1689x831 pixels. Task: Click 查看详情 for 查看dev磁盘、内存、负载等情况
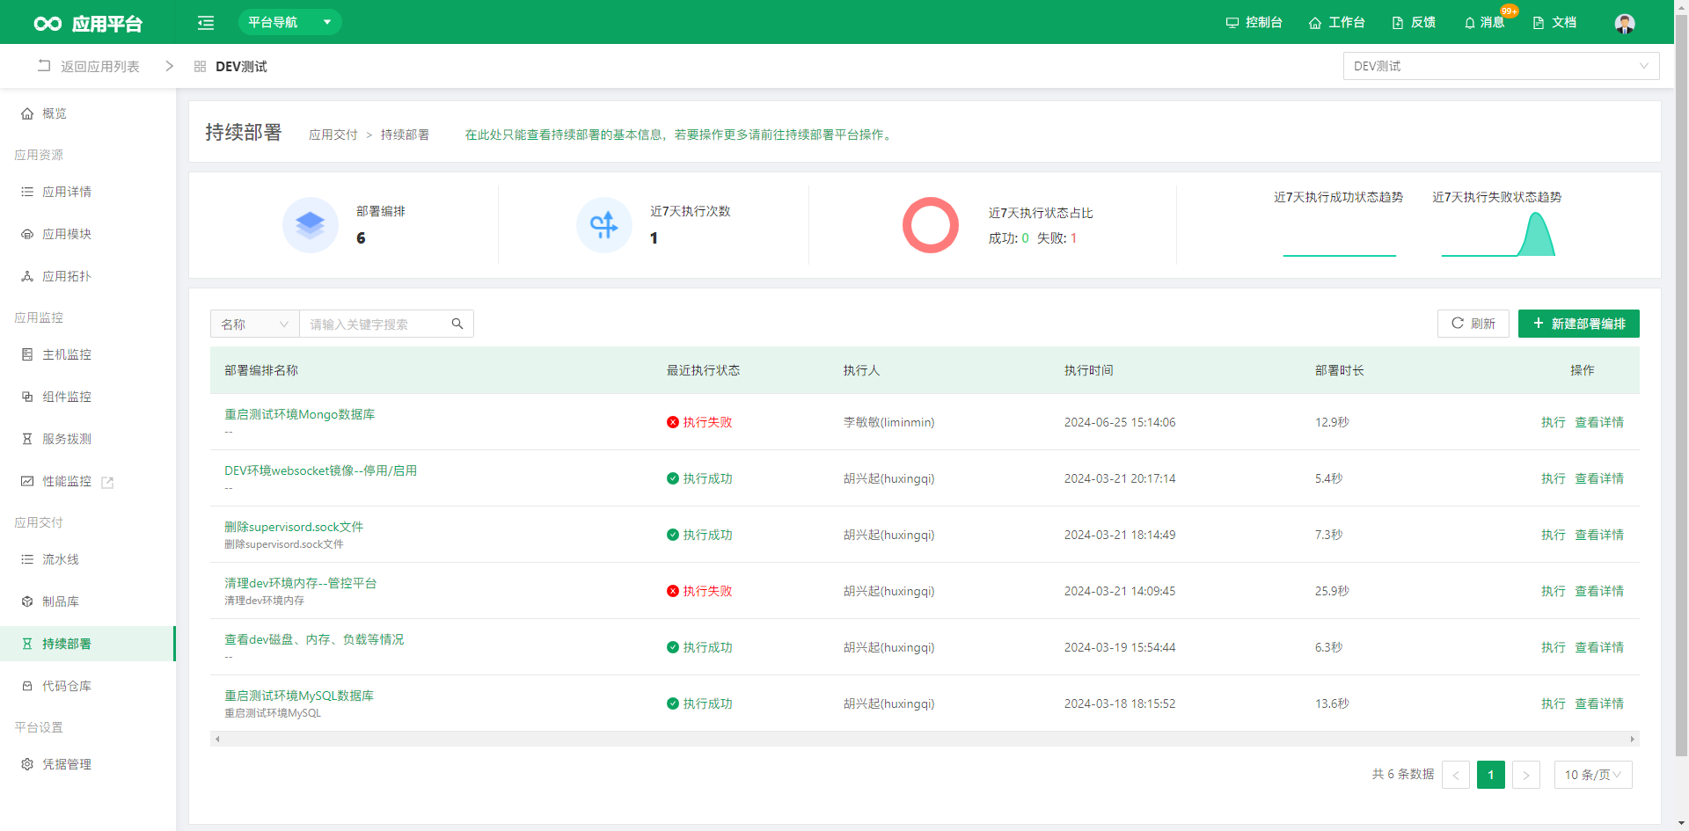point(1599,647)
